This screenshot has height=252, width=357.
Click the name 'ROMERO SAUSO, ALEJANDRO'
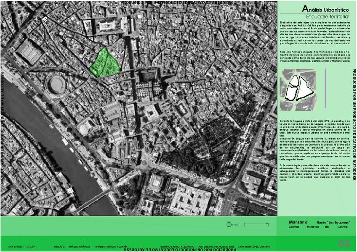pos(177,247)
